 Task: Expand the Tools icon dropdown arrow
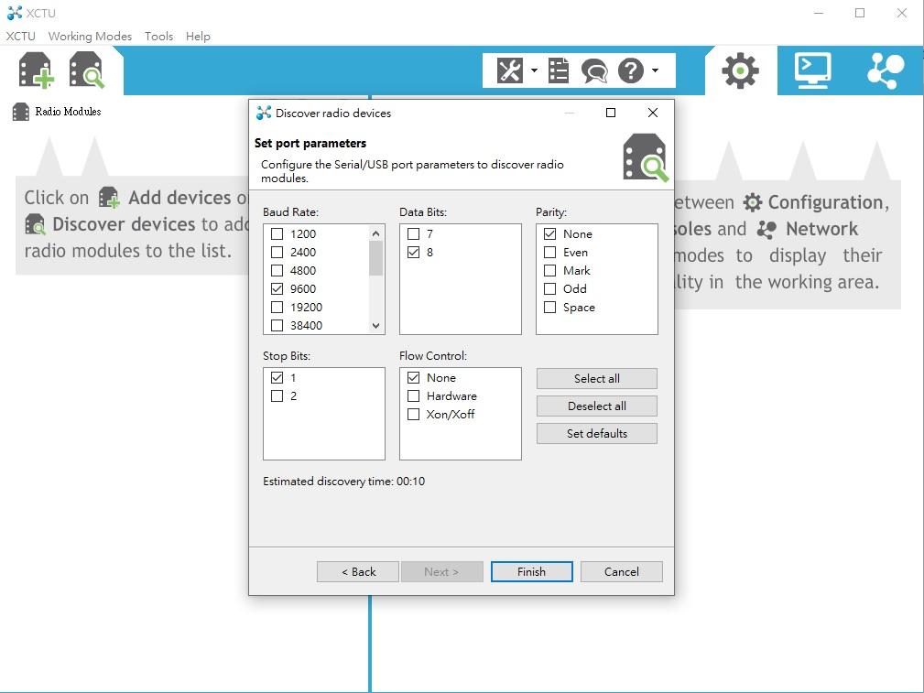click(x=534, y=70)
